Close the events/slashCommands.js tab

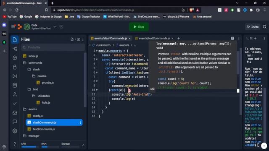pyautogui.click(x=130, y=38)
